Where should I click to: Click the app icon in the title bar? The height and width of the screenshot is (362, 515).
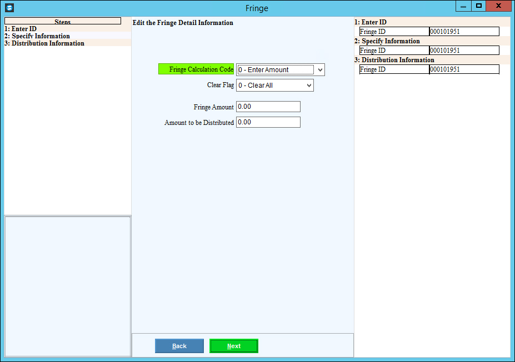pos(9,8)
